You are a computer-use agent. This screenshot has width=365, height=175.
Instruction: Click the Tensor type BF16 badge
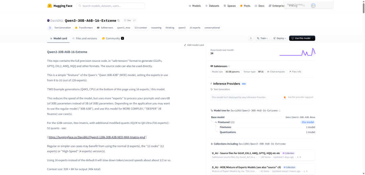point(253,72)
